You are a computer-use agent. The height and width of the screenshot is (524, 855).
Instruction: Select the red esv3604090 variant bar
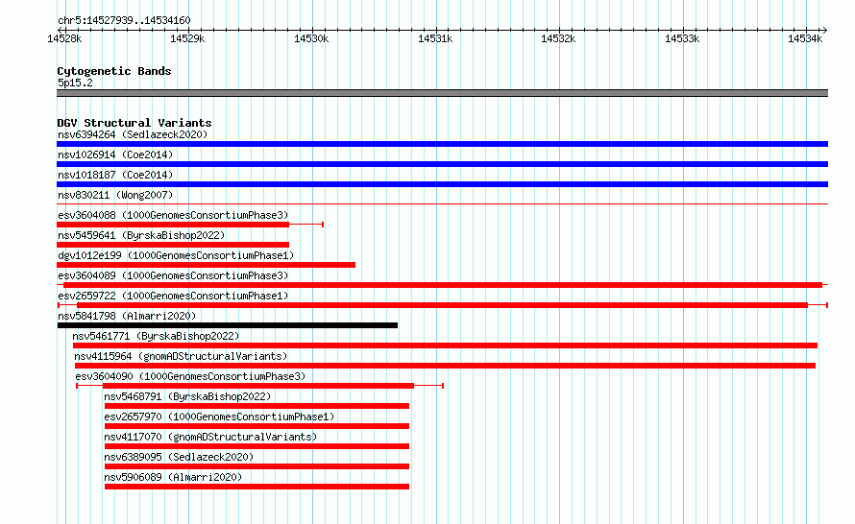(258, 386)
